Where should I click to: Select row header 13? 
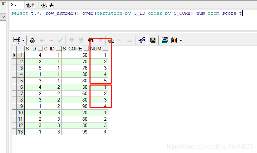pyautogui.click(x=20, y=132)
